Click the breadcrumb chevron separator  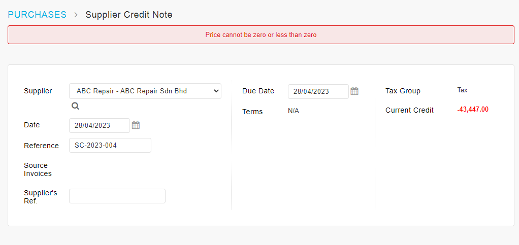tap(76, 15)
